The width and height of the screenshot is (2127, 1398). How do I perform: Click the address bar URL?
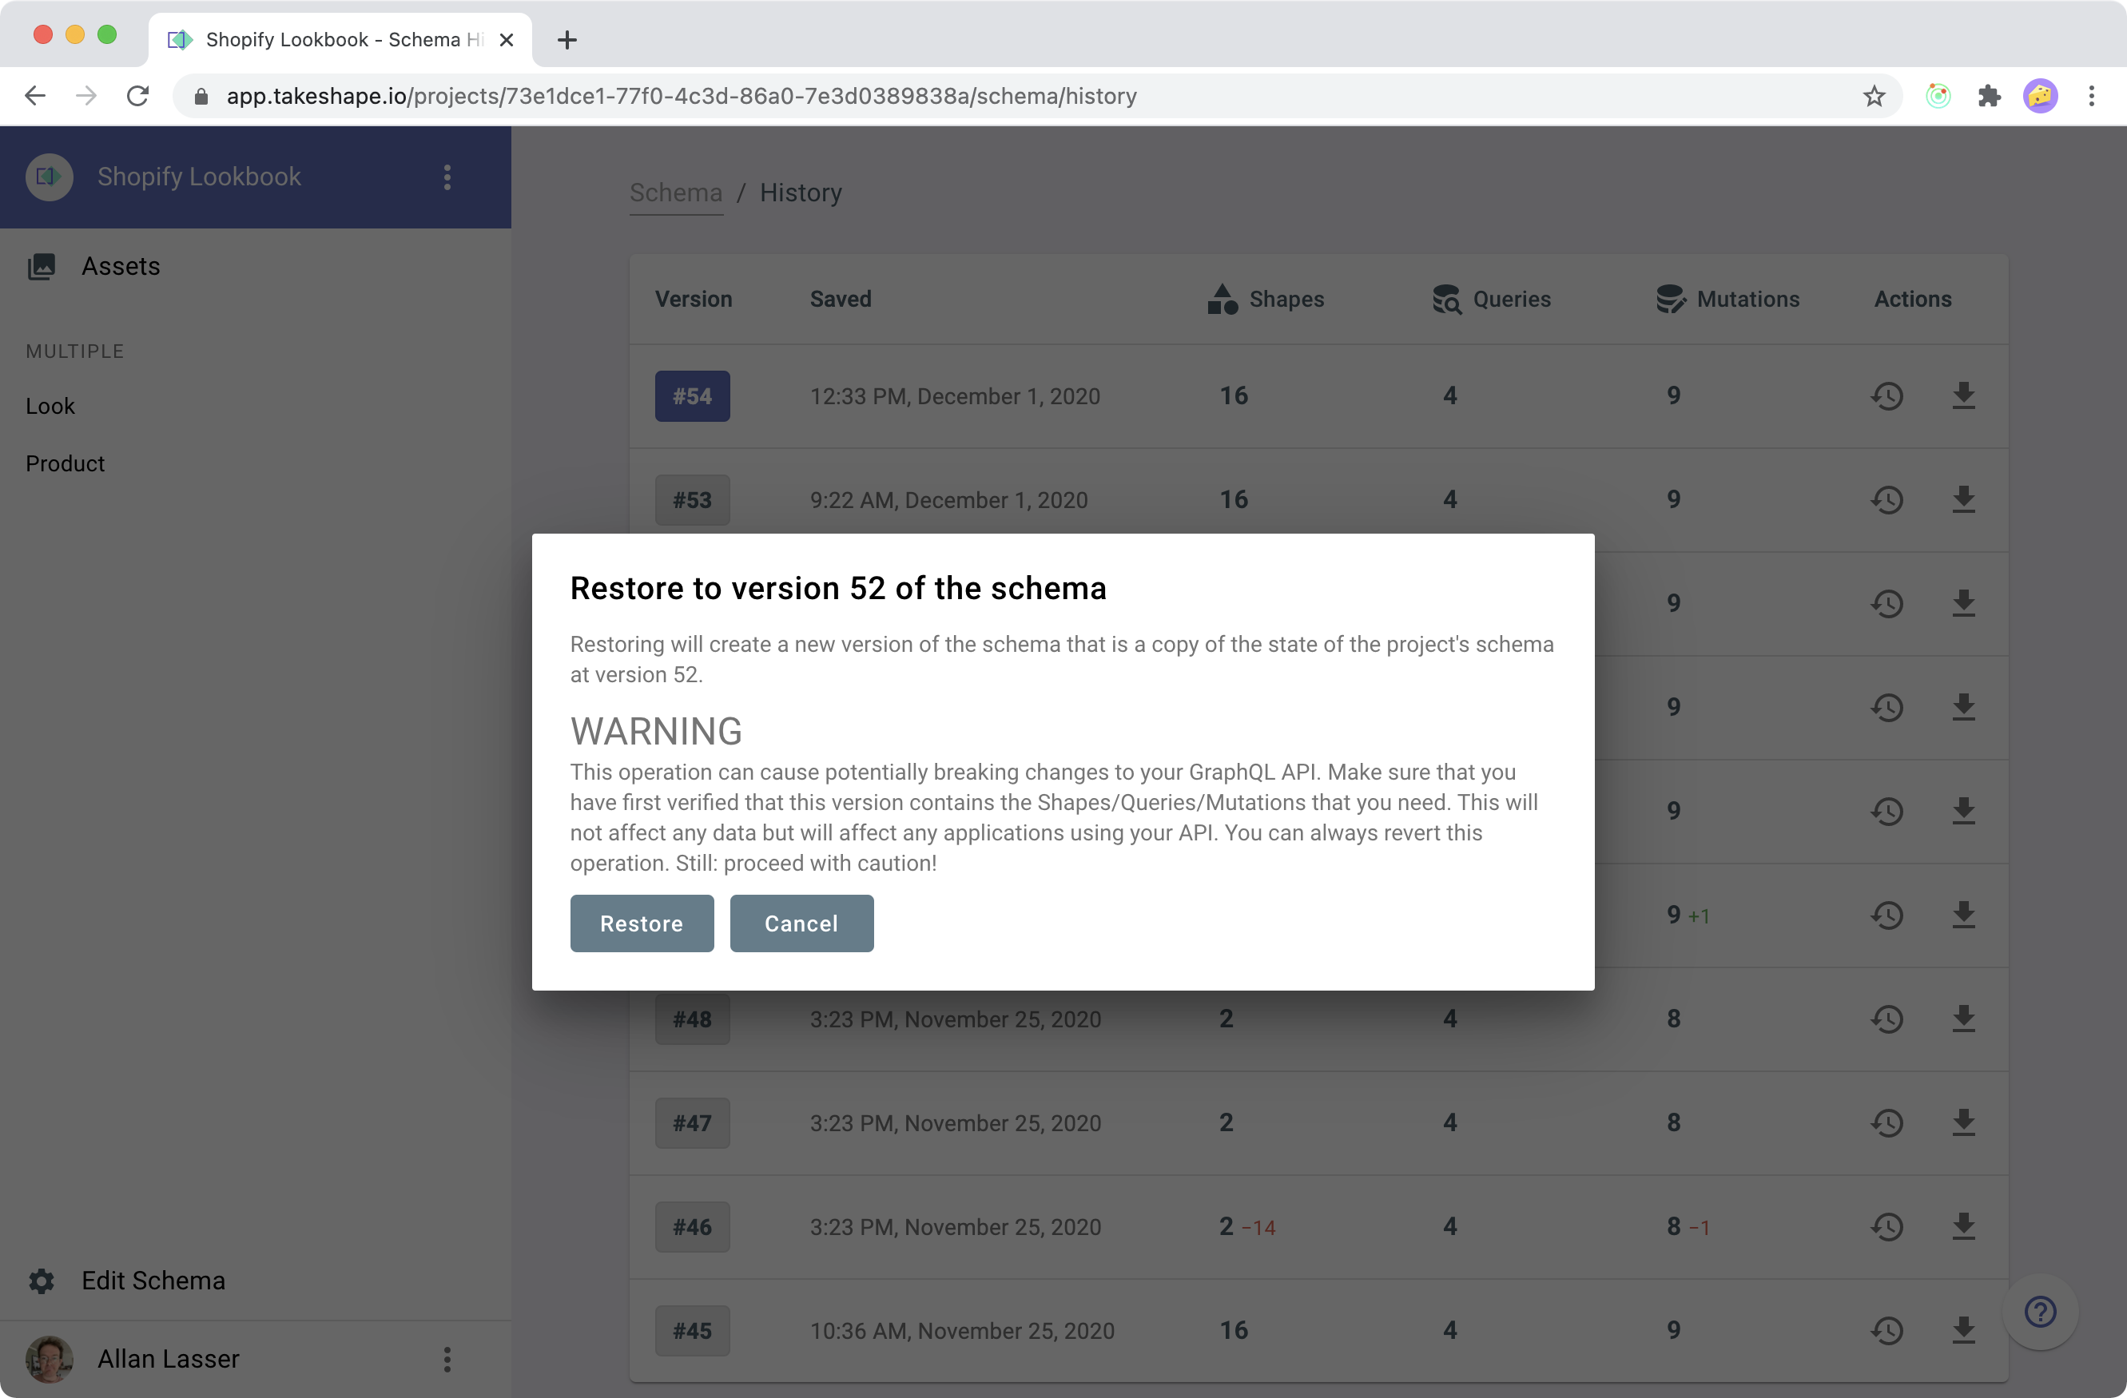tap(681, 96)
